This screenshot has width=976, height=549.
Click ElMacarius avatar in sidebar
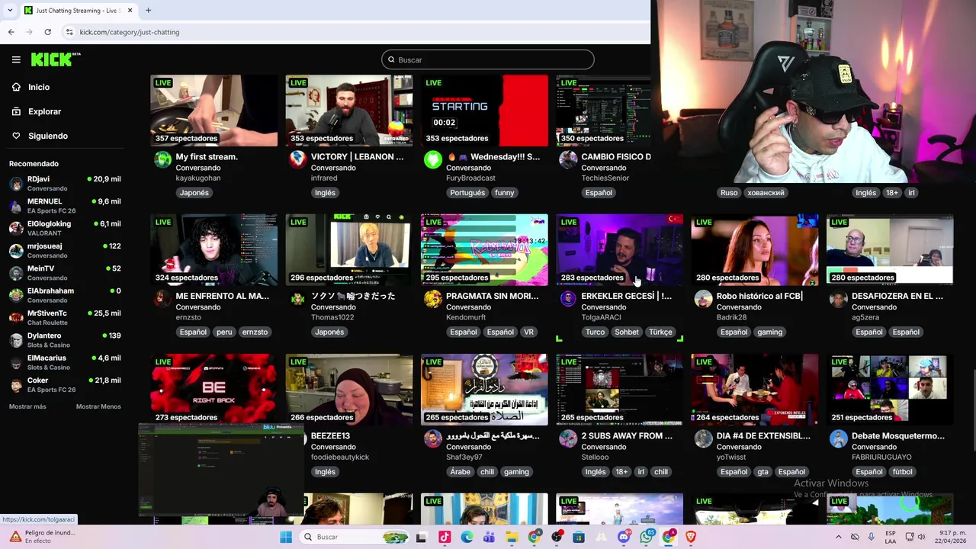pyautogui.click(x=16, y=362)
